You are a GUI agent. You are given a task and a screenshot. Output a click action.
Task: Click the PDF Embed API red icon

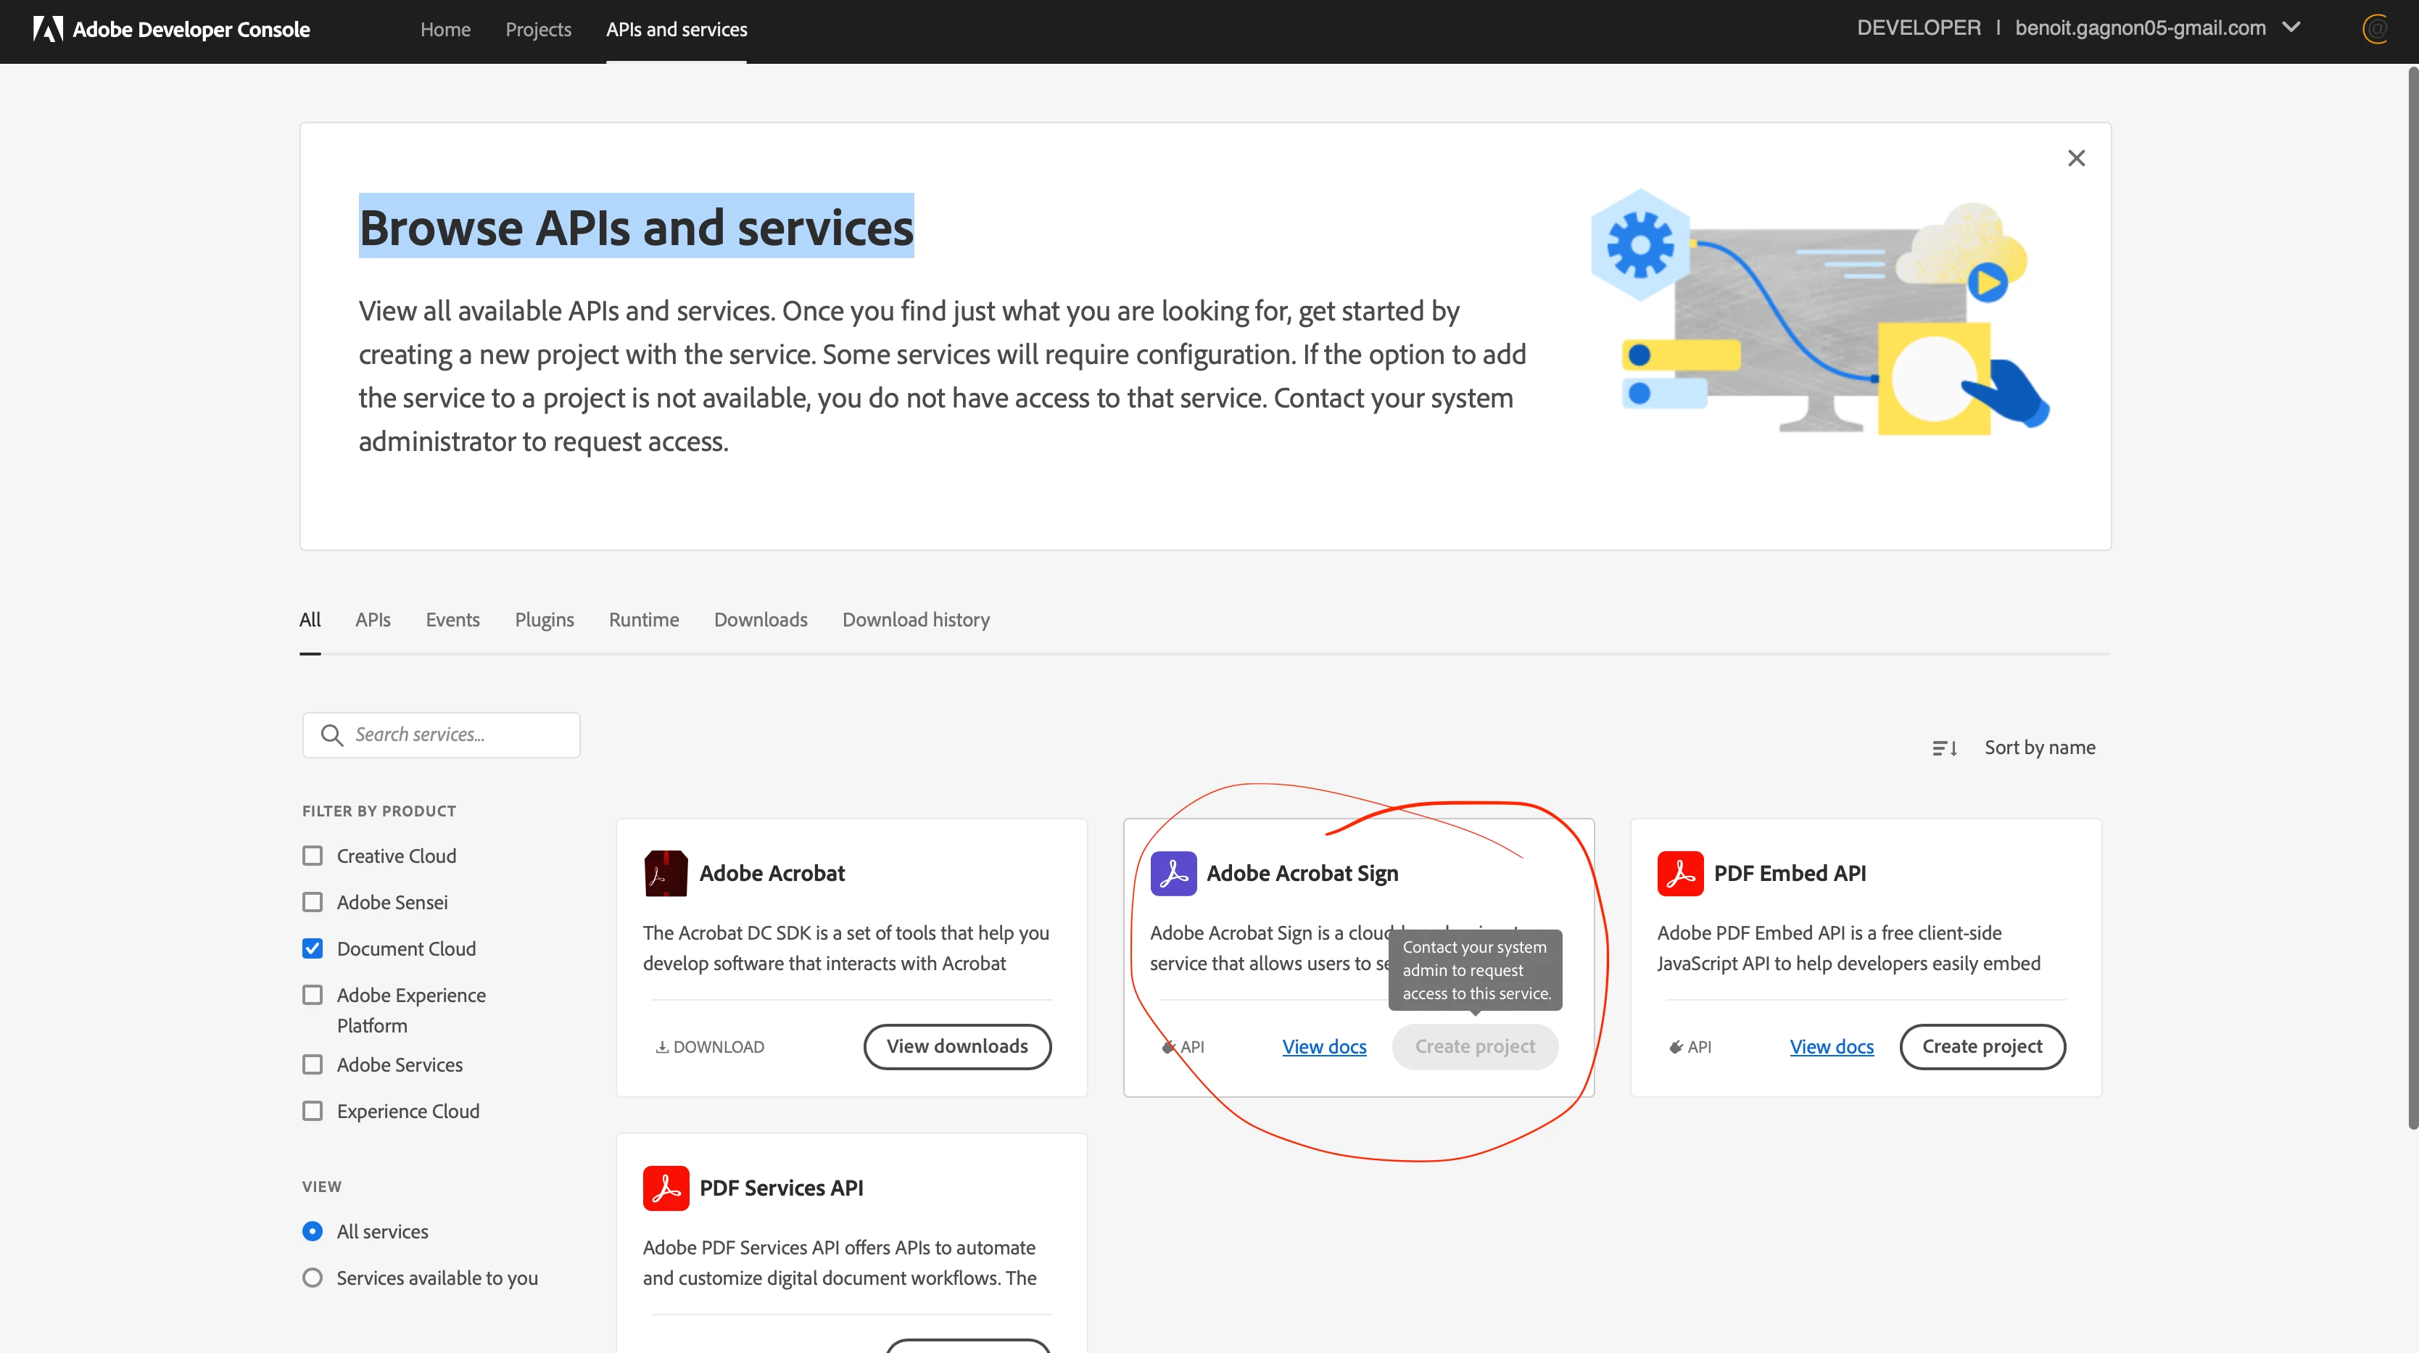point(1680,873)
